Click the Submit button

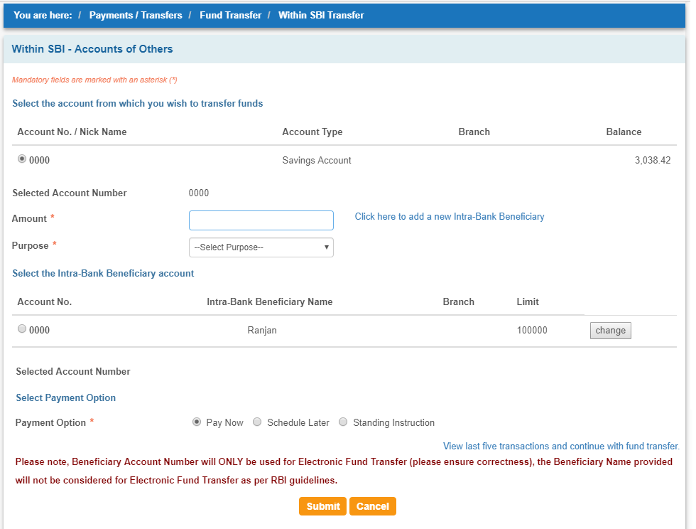(322, 506)
